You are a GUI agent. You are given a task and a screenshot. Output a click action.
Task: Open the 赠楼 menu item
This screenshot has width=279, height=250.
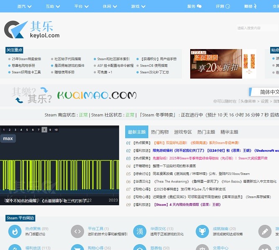point(251,6)
